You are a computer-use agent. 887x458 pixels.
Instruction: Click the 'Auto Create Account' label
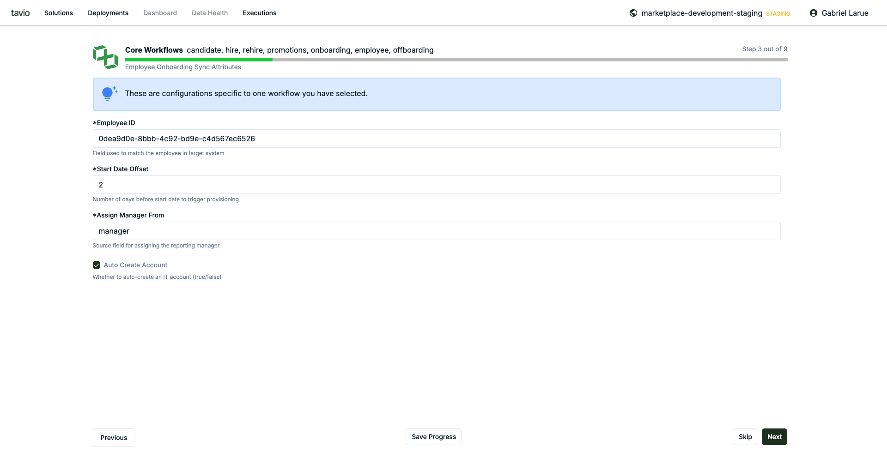point(135,265)
